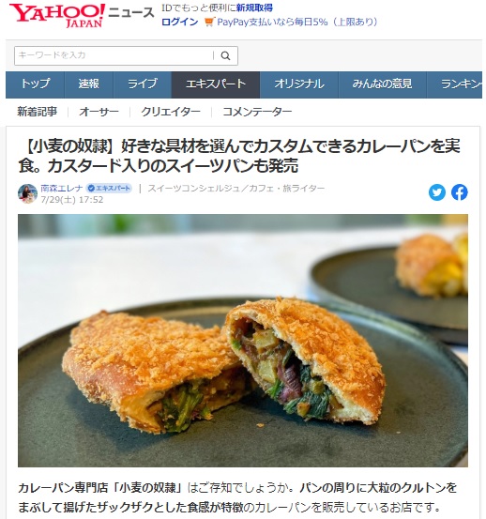
Task: Share article via Twitter icon
Action: coord(436,192)
